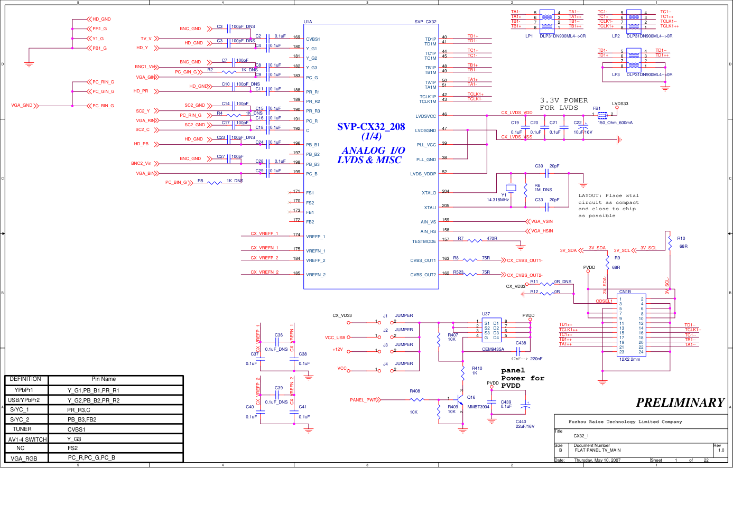Image resolution: width=742 pixels, height=524 pixels.
Task: Click the Y1 14.318MHz crystal symbol
Action: (511, 188)
